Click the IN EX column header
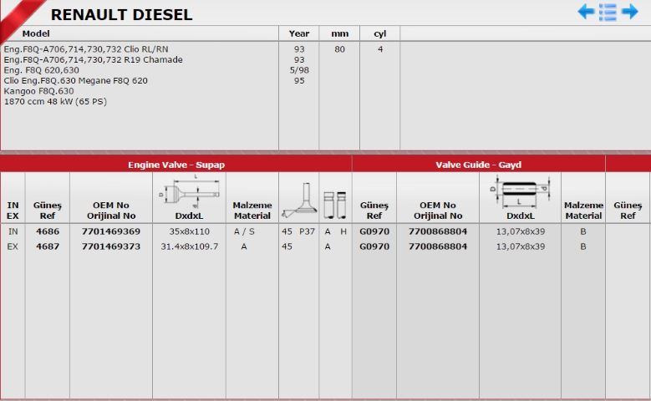 coord(13,211)
